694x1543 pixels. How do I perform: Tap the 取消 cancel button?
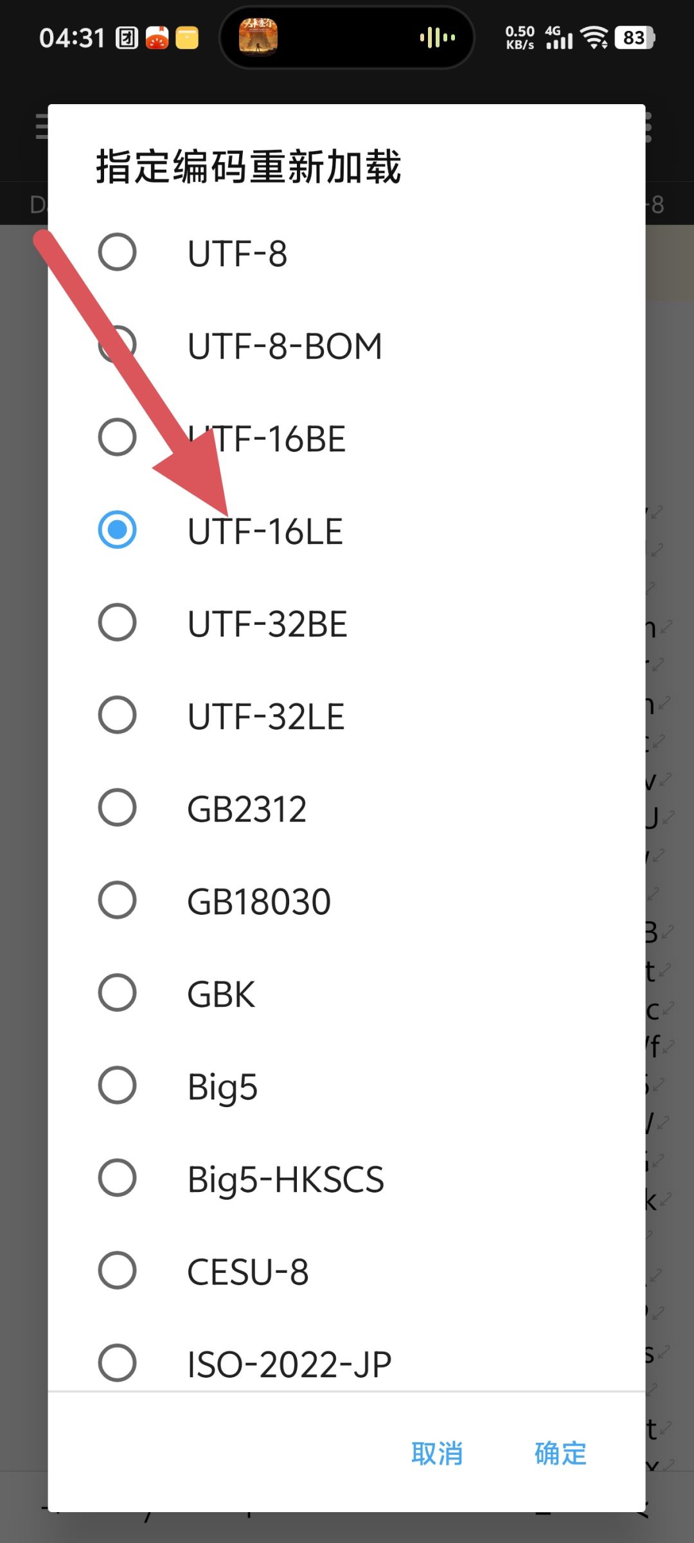click(437, 1453)
